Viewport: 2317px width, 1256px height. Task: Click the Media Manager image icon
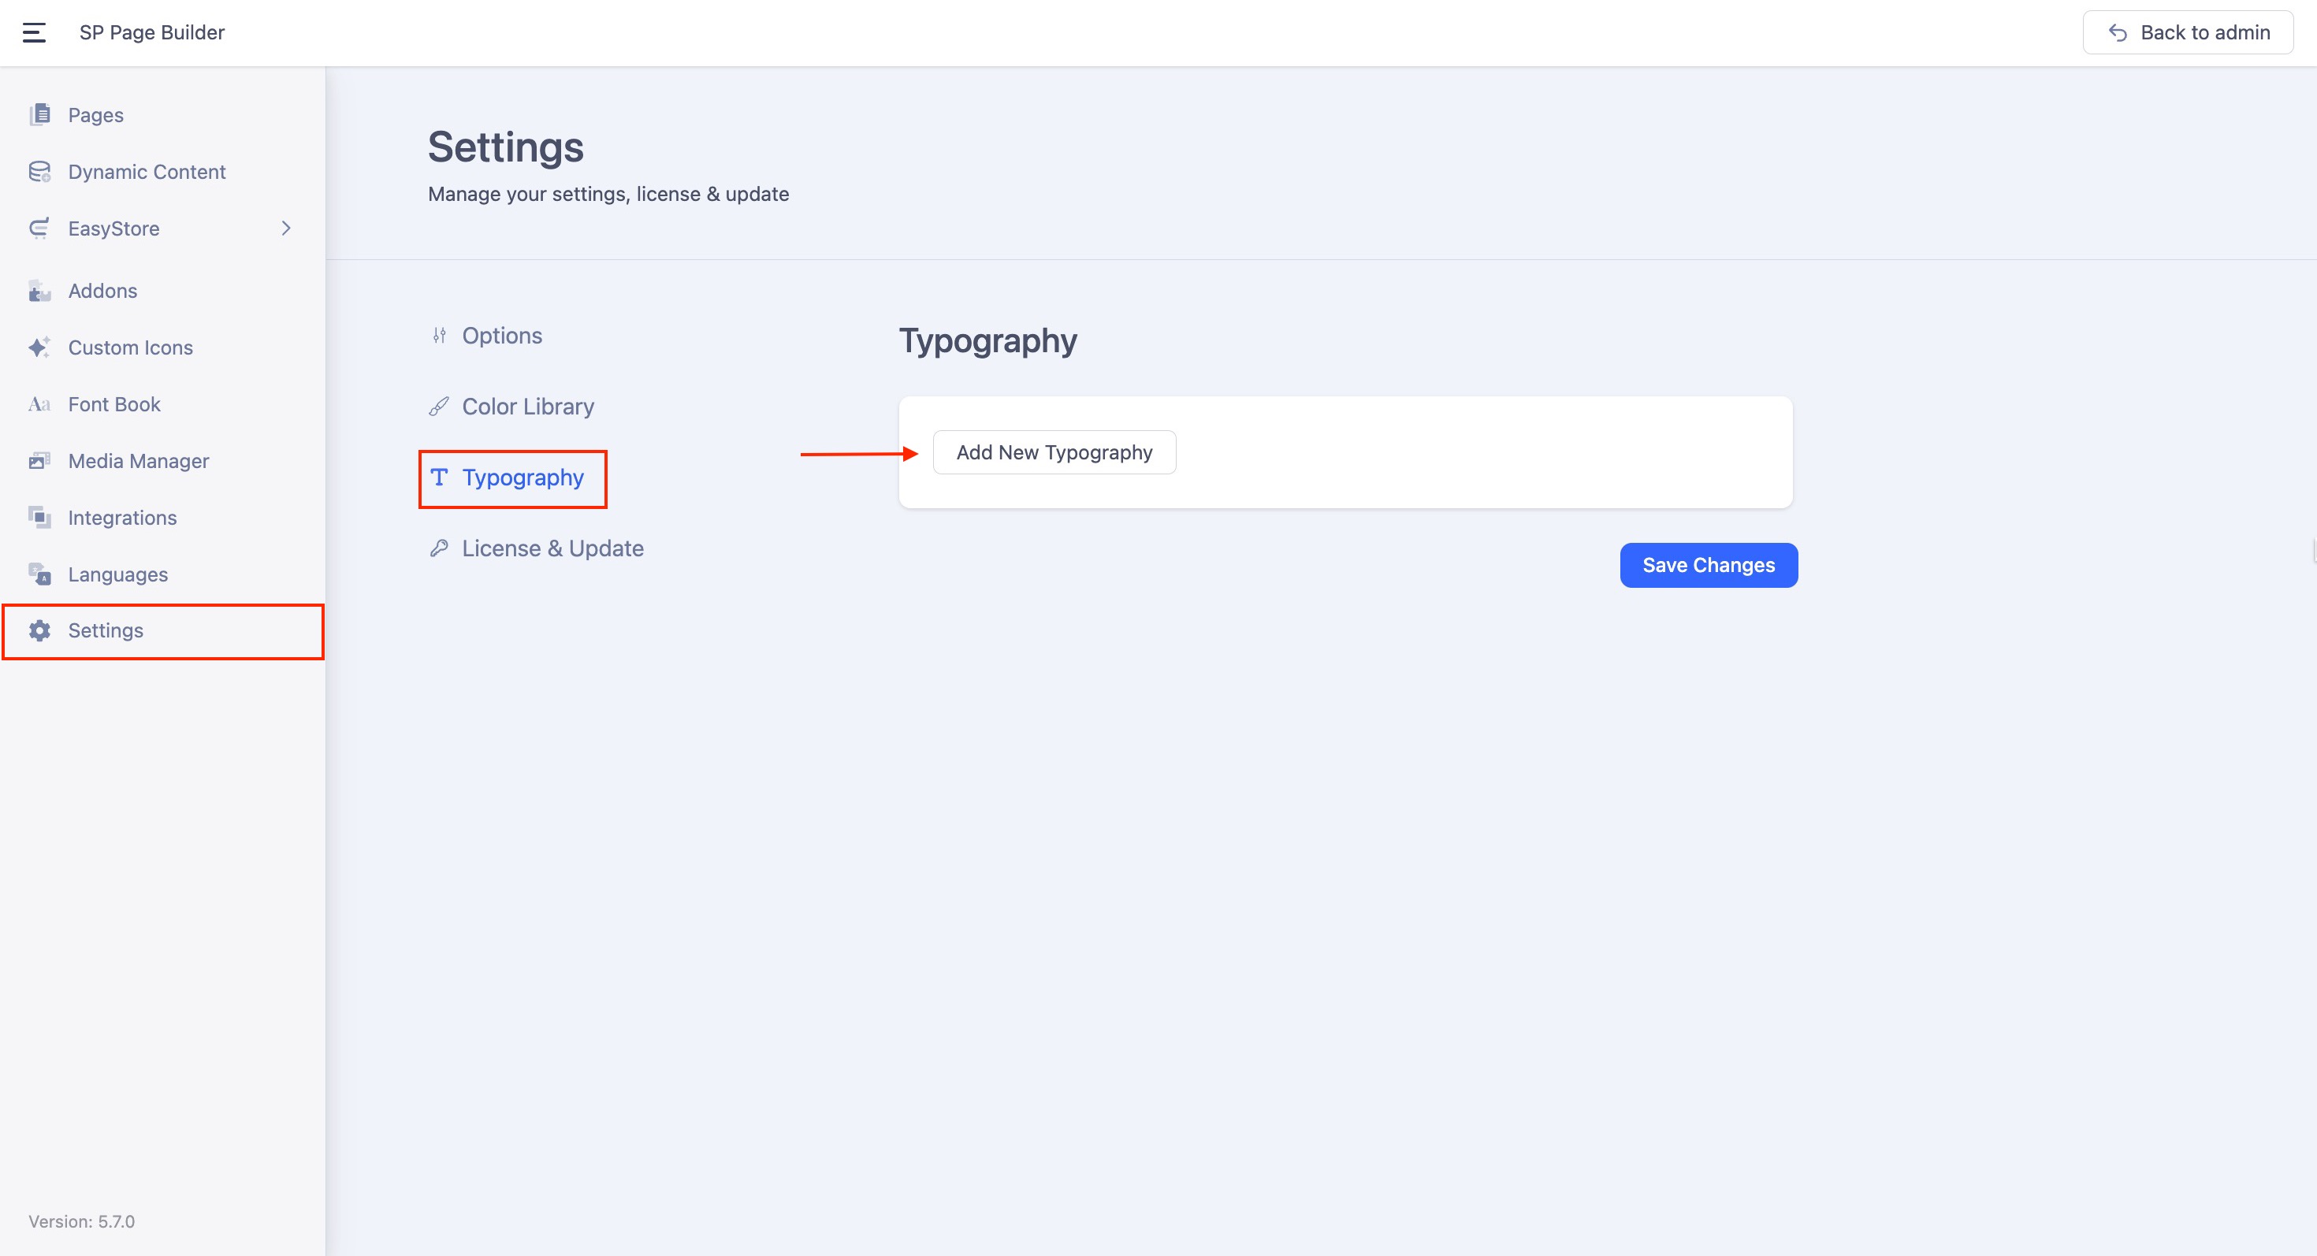(x=39, y=461)
